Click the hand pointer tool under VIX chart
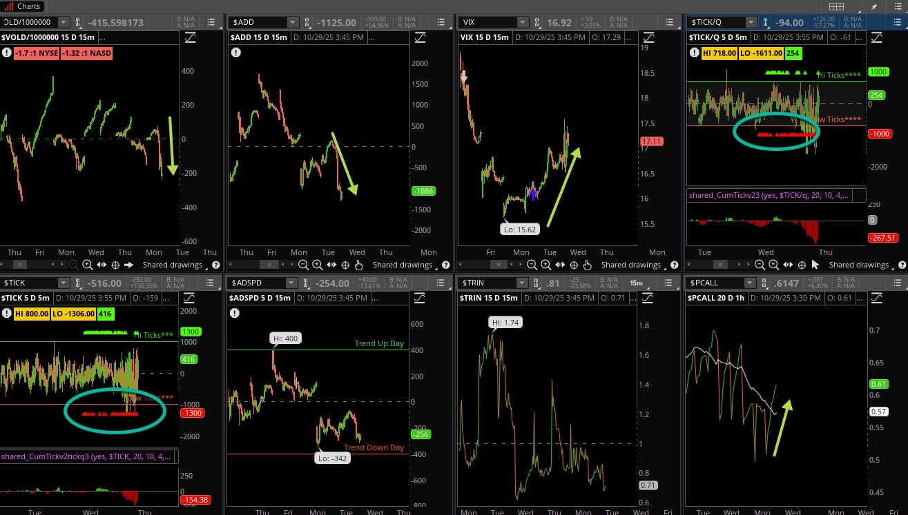 point(588,265)
